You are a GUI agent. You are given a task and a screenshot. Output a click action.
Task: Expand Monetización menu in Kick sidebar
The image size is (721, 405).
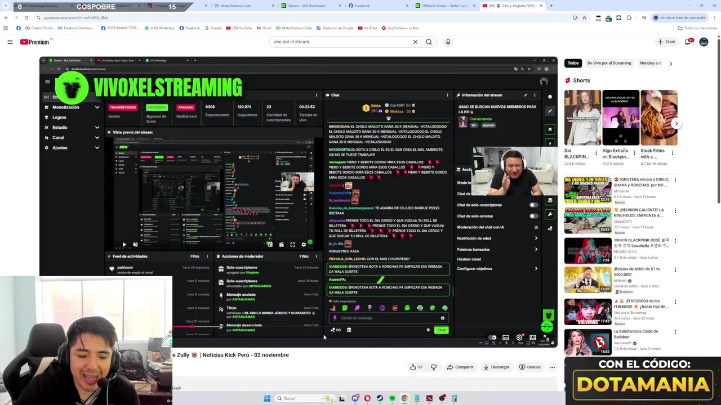click(97, 107)
